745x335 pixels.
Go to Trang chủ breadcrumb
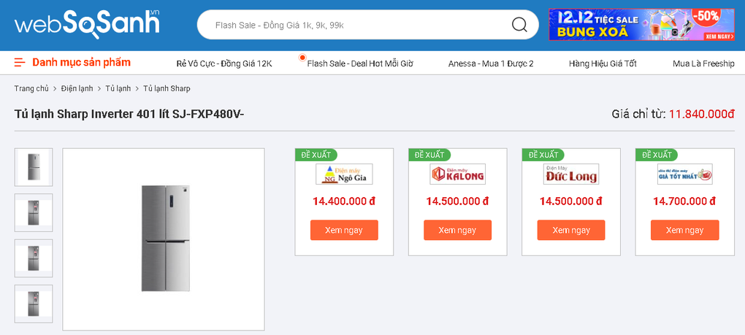tap(31, 88)
